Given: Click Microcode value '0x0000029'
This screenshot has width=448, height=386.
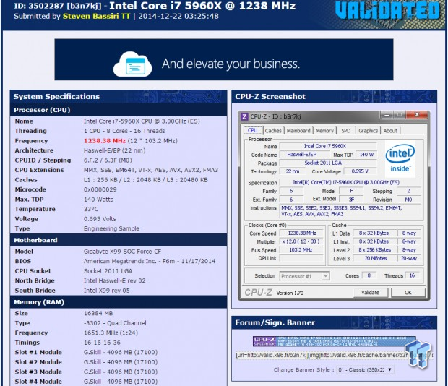Looking at the screenshot, I should click(x=100, y=189).
